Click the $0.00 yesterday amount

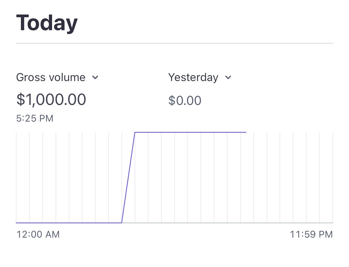click(185, 101)
